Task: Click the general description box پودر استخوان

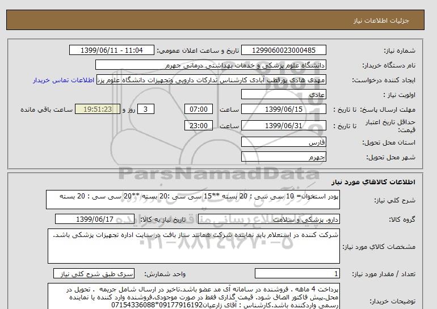Action: point(193,200)
